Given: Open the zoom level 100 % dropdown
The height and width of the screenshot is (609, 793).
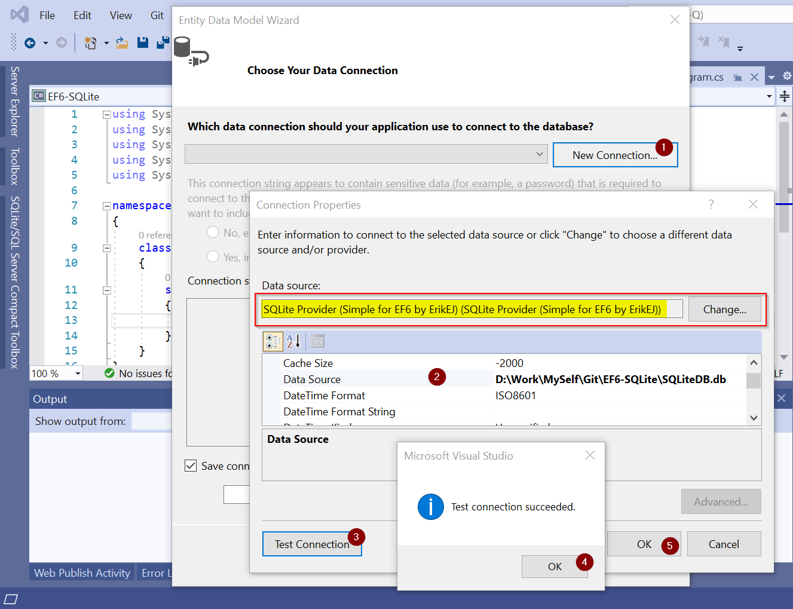Looking at the screenshot, I should click(x=78, y=374).
